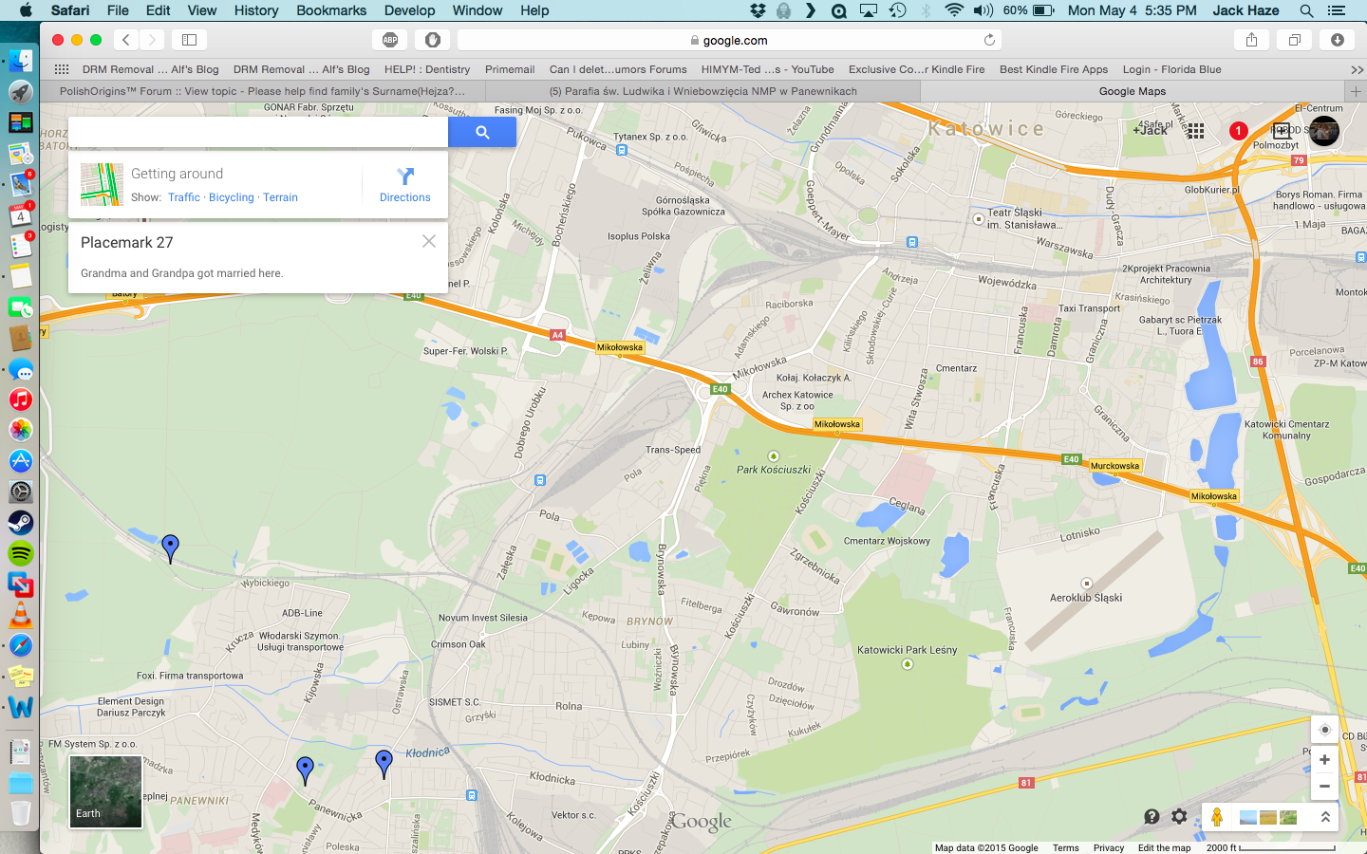Click the map photo imagery thumbnails
The width and height of the screenshot is (1367, 854).
pyautogui.click(x=1268, y=817)
